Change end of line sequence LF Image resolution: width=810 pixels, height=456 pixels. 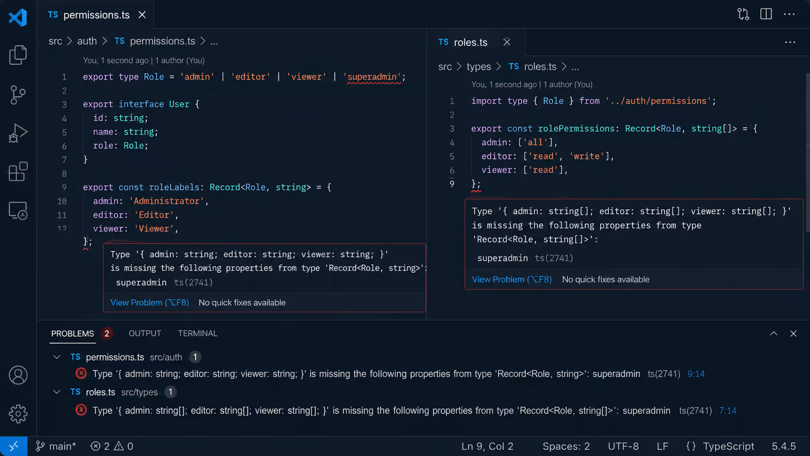(x=662, y=446)
